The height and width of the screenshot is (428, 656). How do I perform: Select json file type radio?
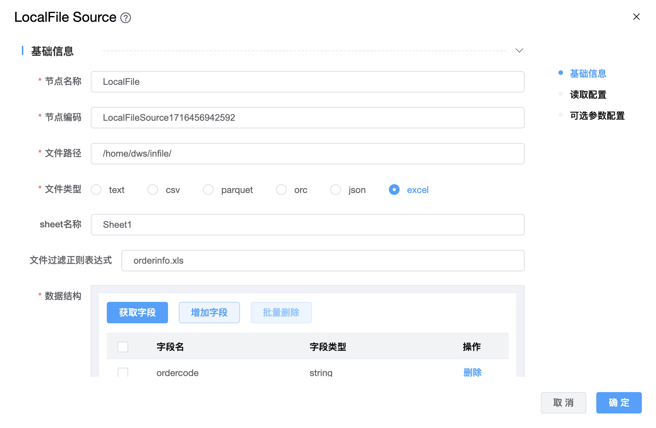(x=336, y=190)
